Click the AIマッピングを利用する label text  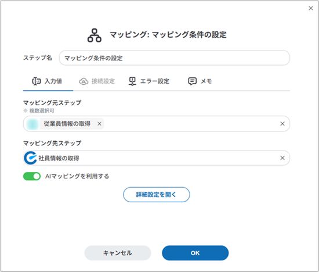pos(77,176)
